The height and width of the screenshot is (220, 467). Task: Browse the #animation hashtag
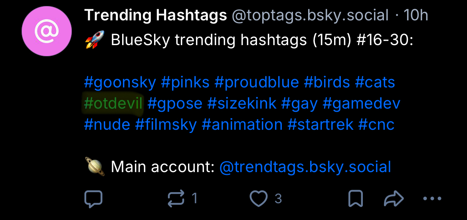pyautogui.click(x=242, y=125)
